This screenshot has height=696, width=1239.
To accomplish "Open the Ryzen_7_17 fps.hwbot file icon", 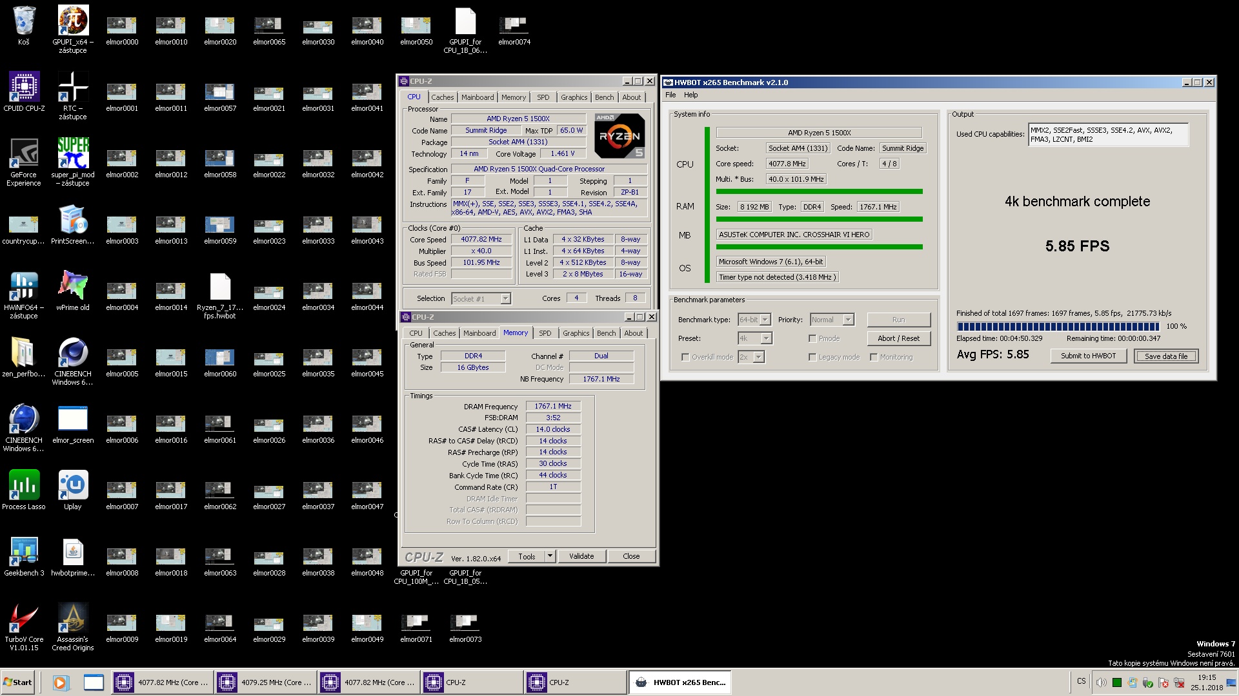I will tap(220, 295).
